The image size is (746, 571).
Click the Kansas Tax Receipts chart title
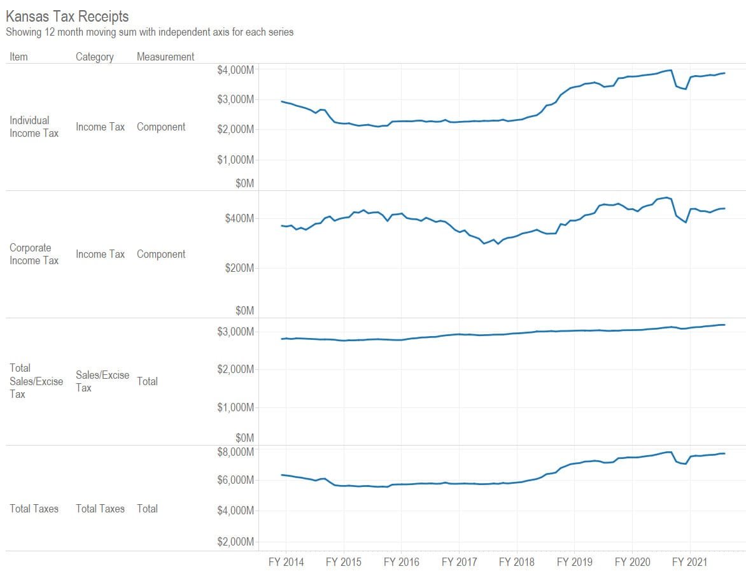pyautogui.click(x=67, y=16)
